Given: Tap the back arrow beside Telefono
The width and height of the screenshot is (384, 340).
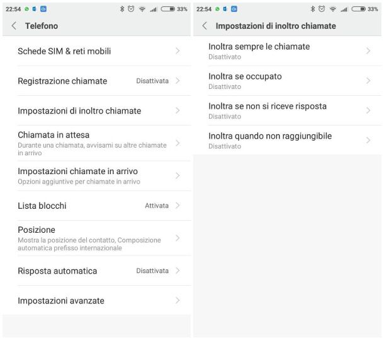Looking at the screenshot, I should (14, 26).
